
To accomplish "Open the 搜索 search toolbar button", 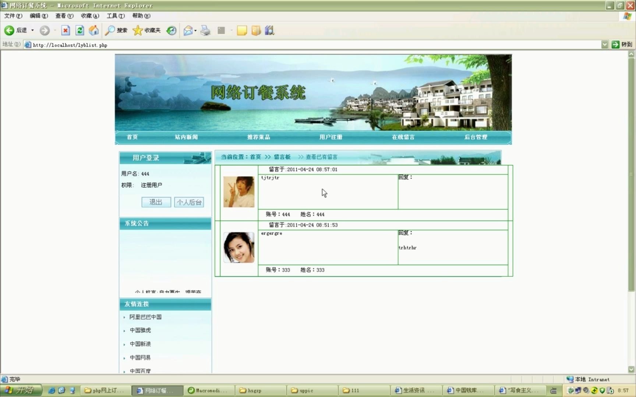I will point(116,31).
